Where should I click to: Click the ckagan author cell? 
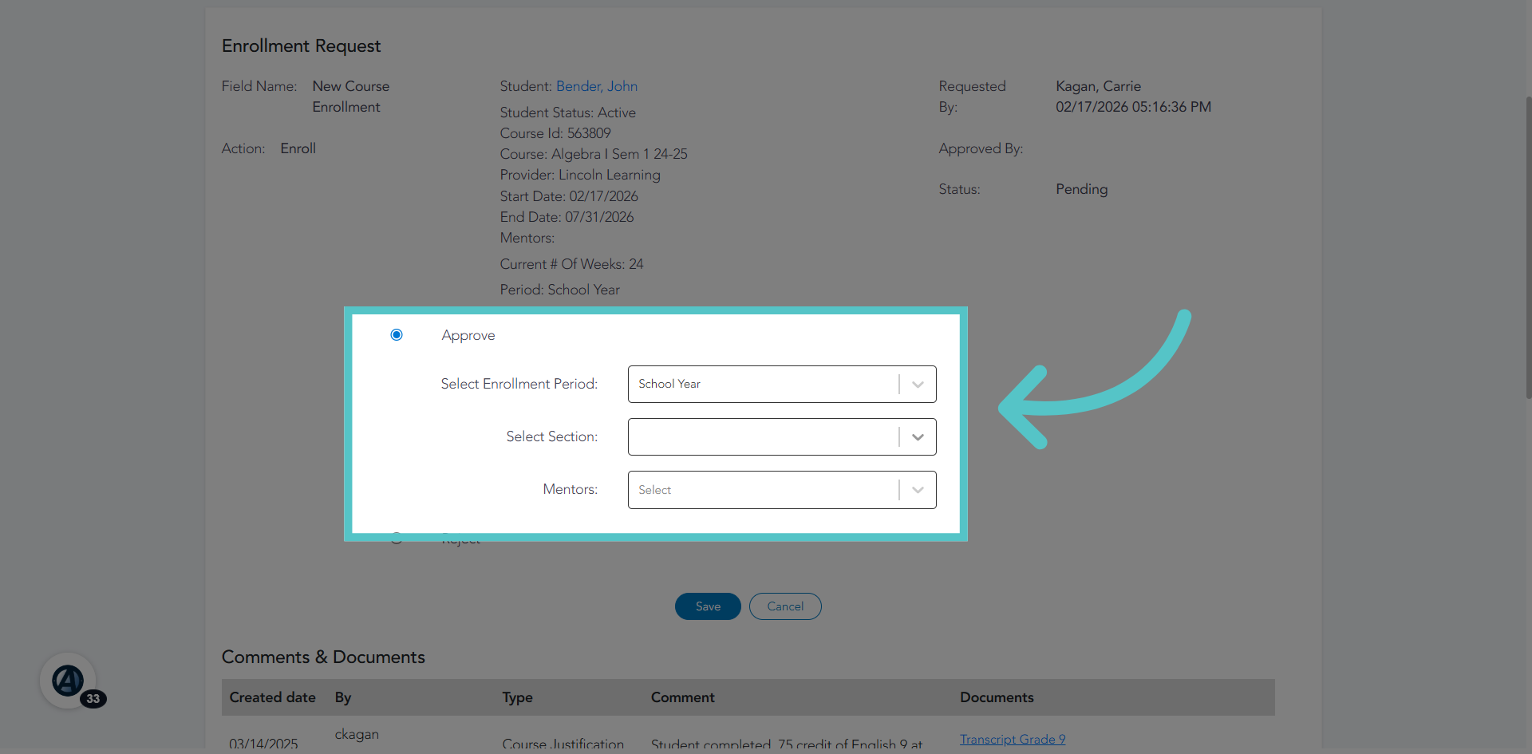[x=357, y=734]
